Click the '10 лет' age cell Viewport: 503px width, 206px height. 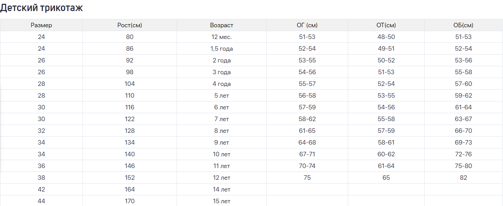[221, 154]
